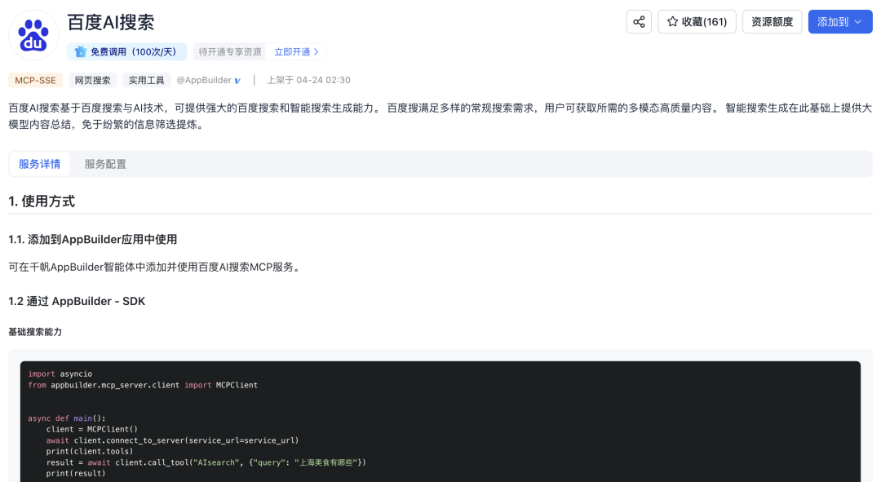Click the connect_to_server code line
The width and height of the screenshot is (881, 482).
click(172, 440)
